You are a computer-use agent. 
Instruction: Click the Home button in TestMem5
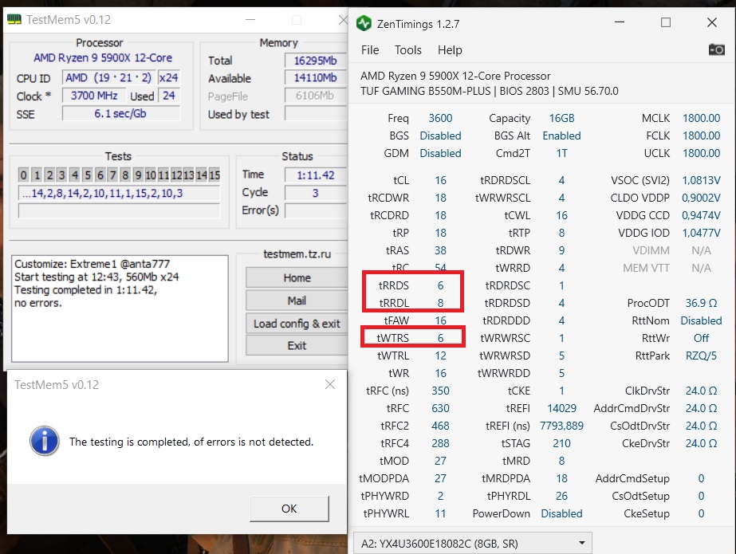tap(297, 277)
